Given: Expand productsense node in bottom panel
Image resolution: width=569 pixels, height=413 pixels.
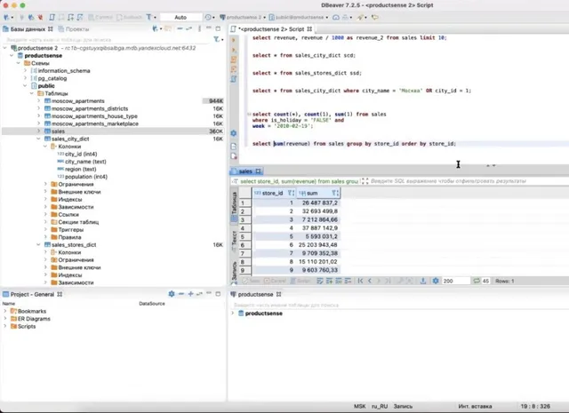Looking at the screenshot, I should tap(233, 313).
